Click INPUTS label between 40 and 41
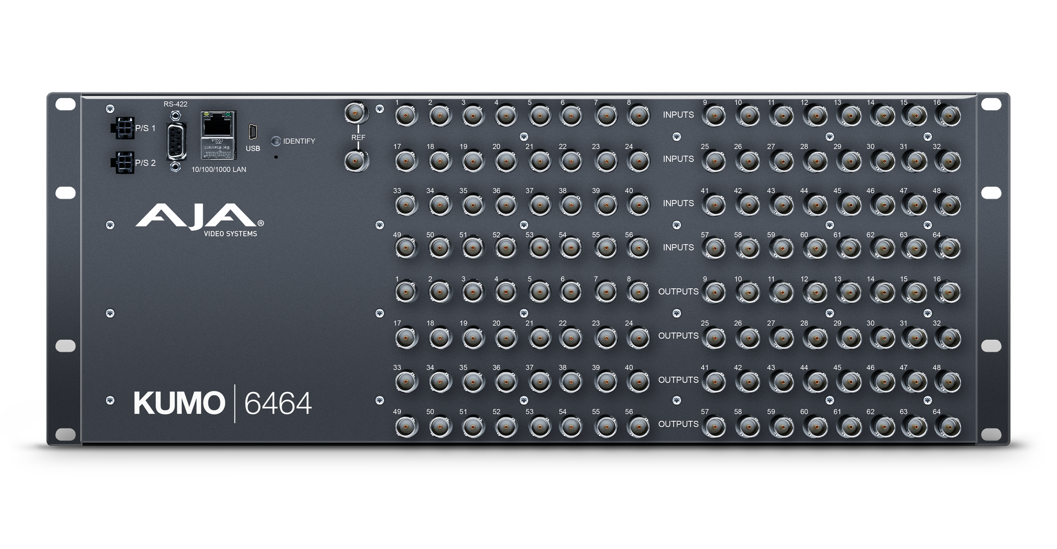1057x549 pixels. 678,203
